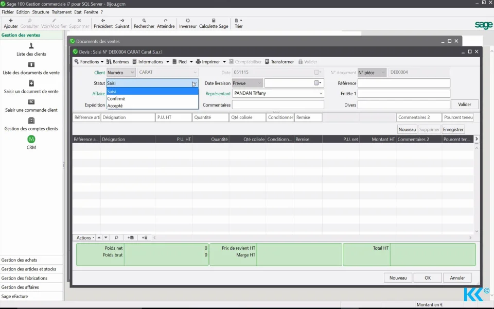Viewport: 494px width, 309px height.
Task: Open the Rechercher tool
Action: pyautogui.click(x=144, y=23)
